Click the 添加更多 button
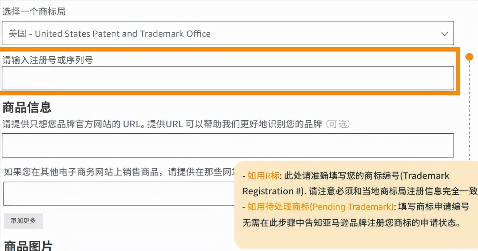The image size is (478, 251). 23,221
